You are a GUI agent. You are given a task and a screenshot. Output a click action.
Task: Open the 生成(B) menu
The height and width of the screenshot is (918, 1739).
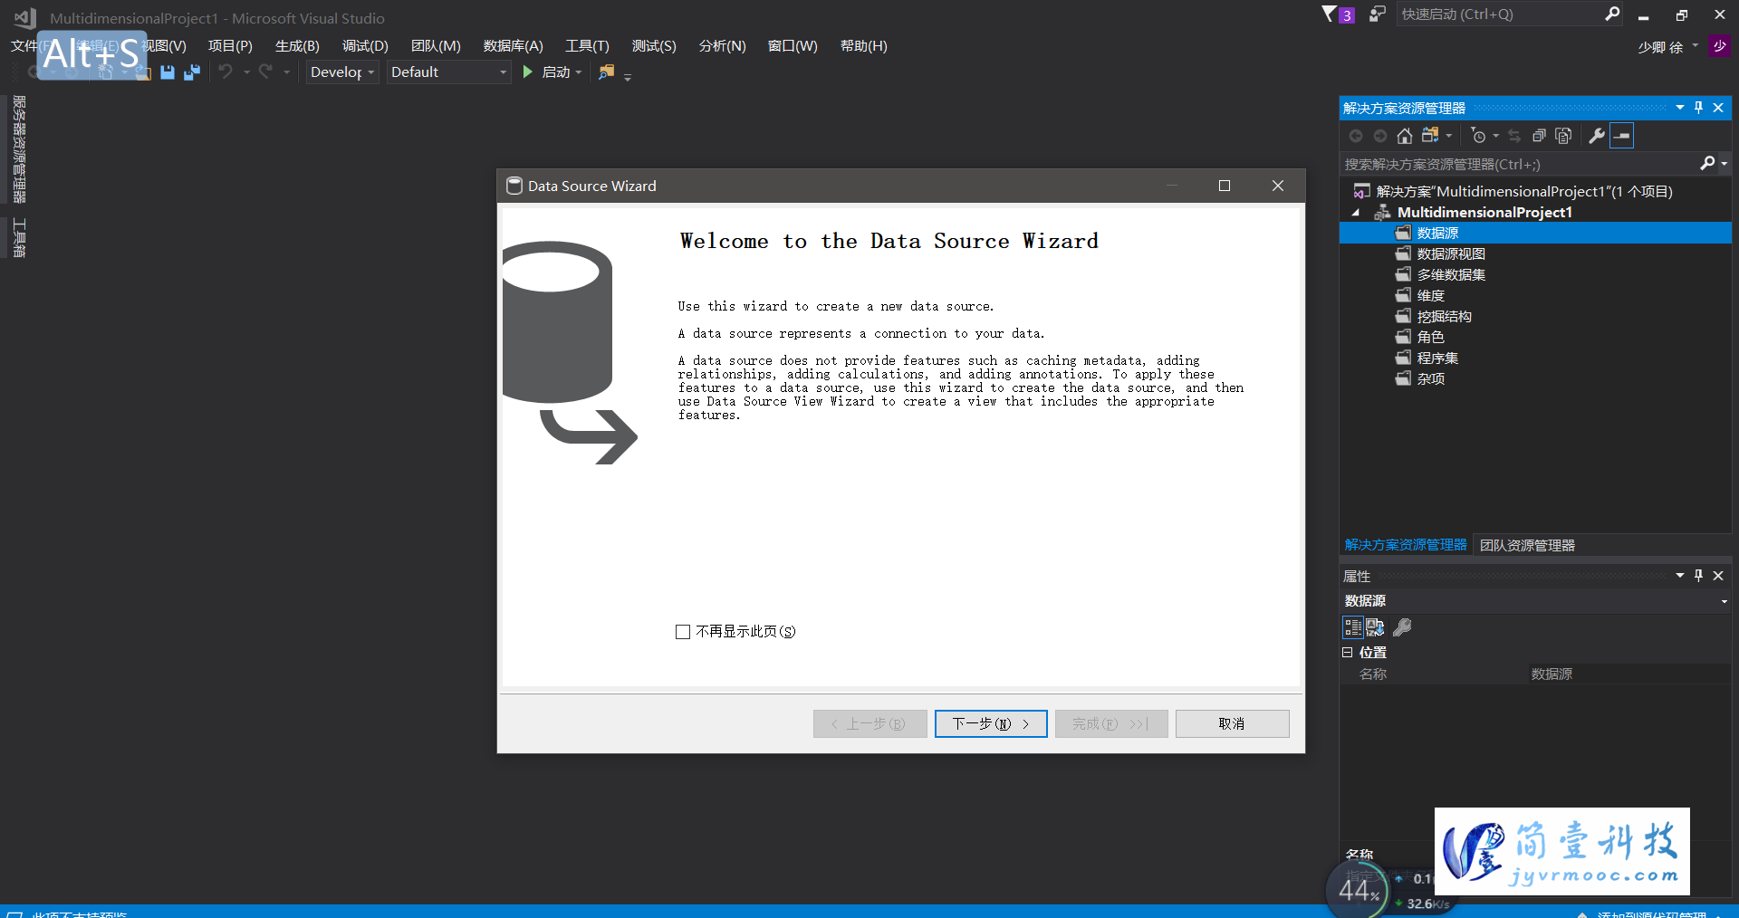click(297, 46)
